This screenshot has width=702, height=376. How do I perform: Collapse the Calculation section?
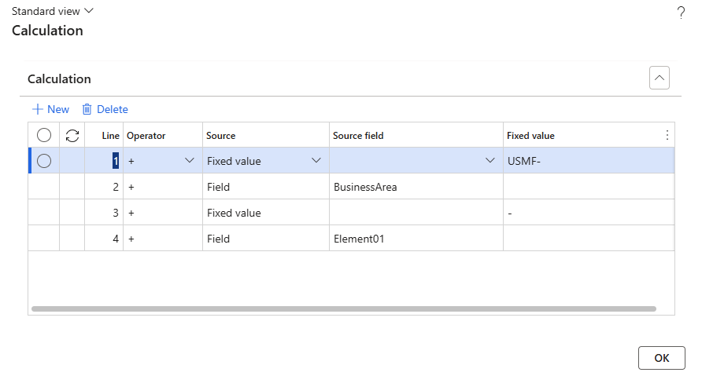click(659, 78)
